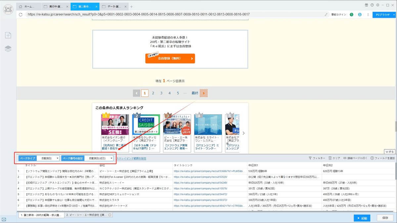The height and width of the screenshot is (223, 397).
Task: Close the second bottom tab ピー・シー・エー
Action: [110, 215]
